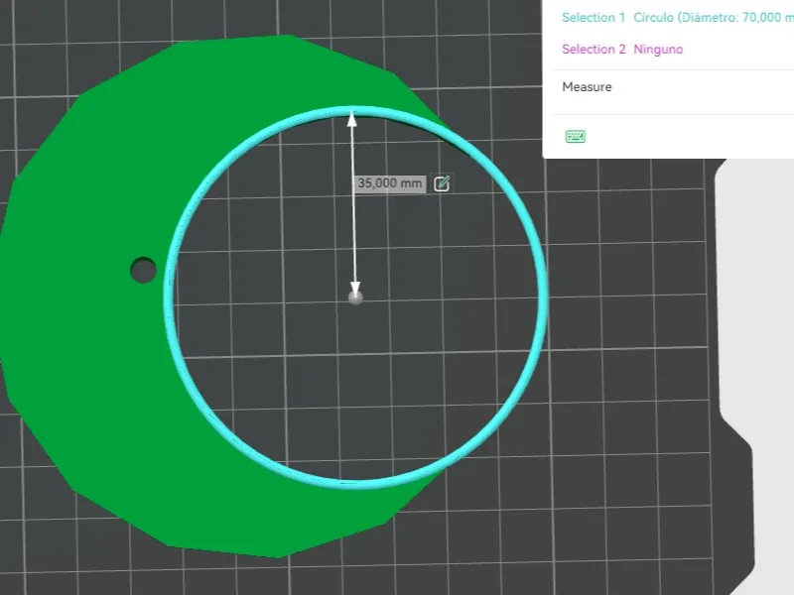Click the crescent's upper pointed tip
The image size is (794, 595).
436,117
